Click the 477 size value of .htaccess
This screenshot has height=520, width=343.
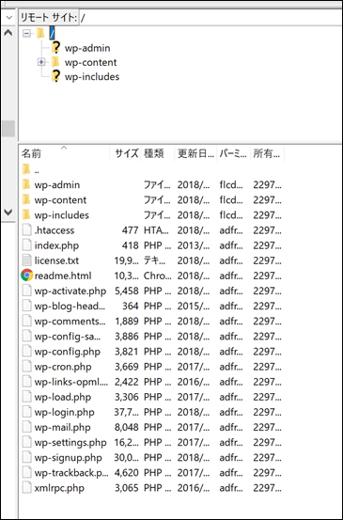click(x=131, y=230)
